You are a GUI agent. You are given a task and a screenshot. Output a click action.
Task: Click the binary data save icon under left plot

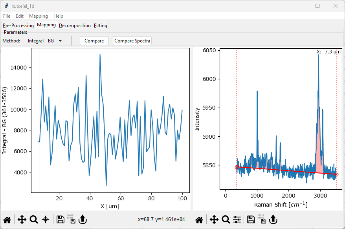[x=71, y=220]
